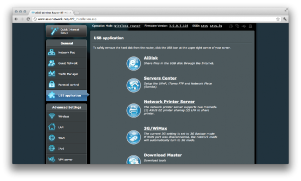Click the WAN globe icon

coord(52,137)
